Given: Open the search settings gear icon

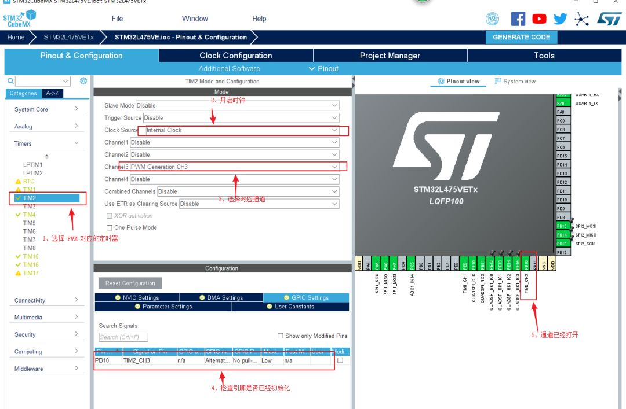Looking at the screenshot, I should tap(83, 80).
